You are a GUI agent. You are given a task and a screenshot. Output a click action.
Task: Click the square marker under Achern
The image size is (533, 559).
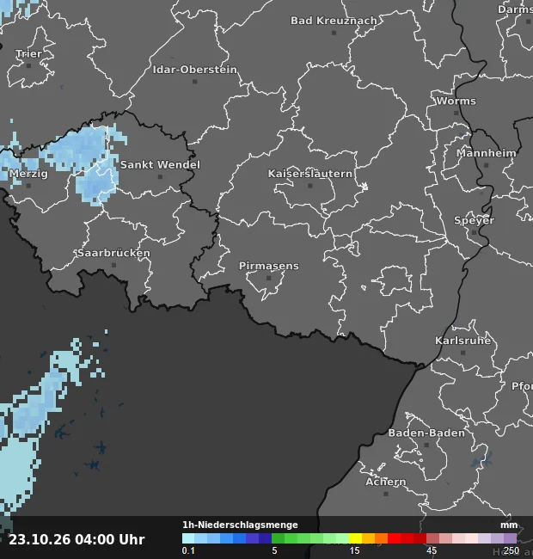(x=386, y=494)
